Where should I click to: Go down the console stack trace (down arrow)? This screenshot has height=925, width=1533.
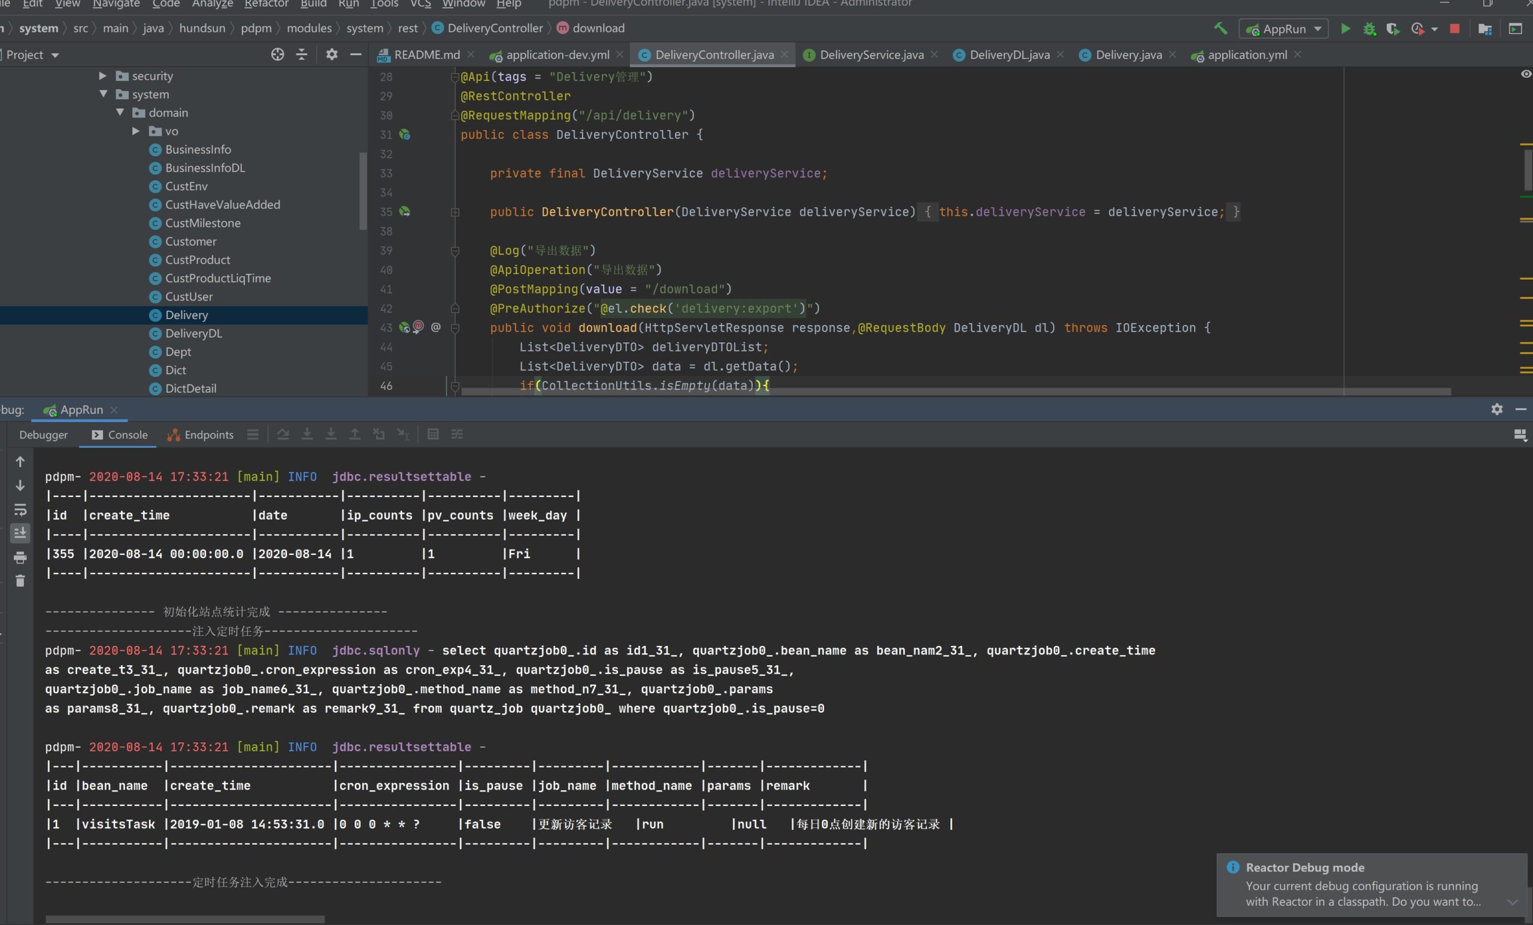[x=20, y=485]
